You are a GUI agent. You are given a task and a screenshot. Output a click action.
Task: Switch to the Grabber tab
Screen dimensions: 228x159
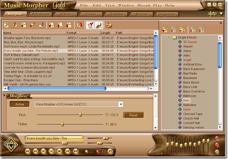pyautogui.click(x=117, y=14)
